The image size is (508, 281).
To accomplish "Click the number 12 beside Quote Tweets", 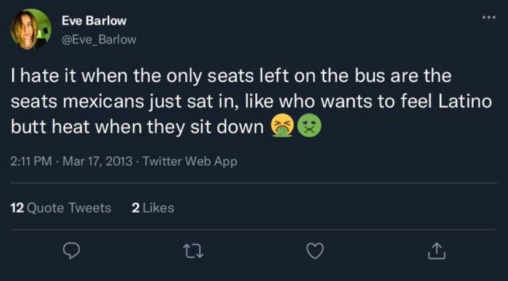I will pos(17,208).
